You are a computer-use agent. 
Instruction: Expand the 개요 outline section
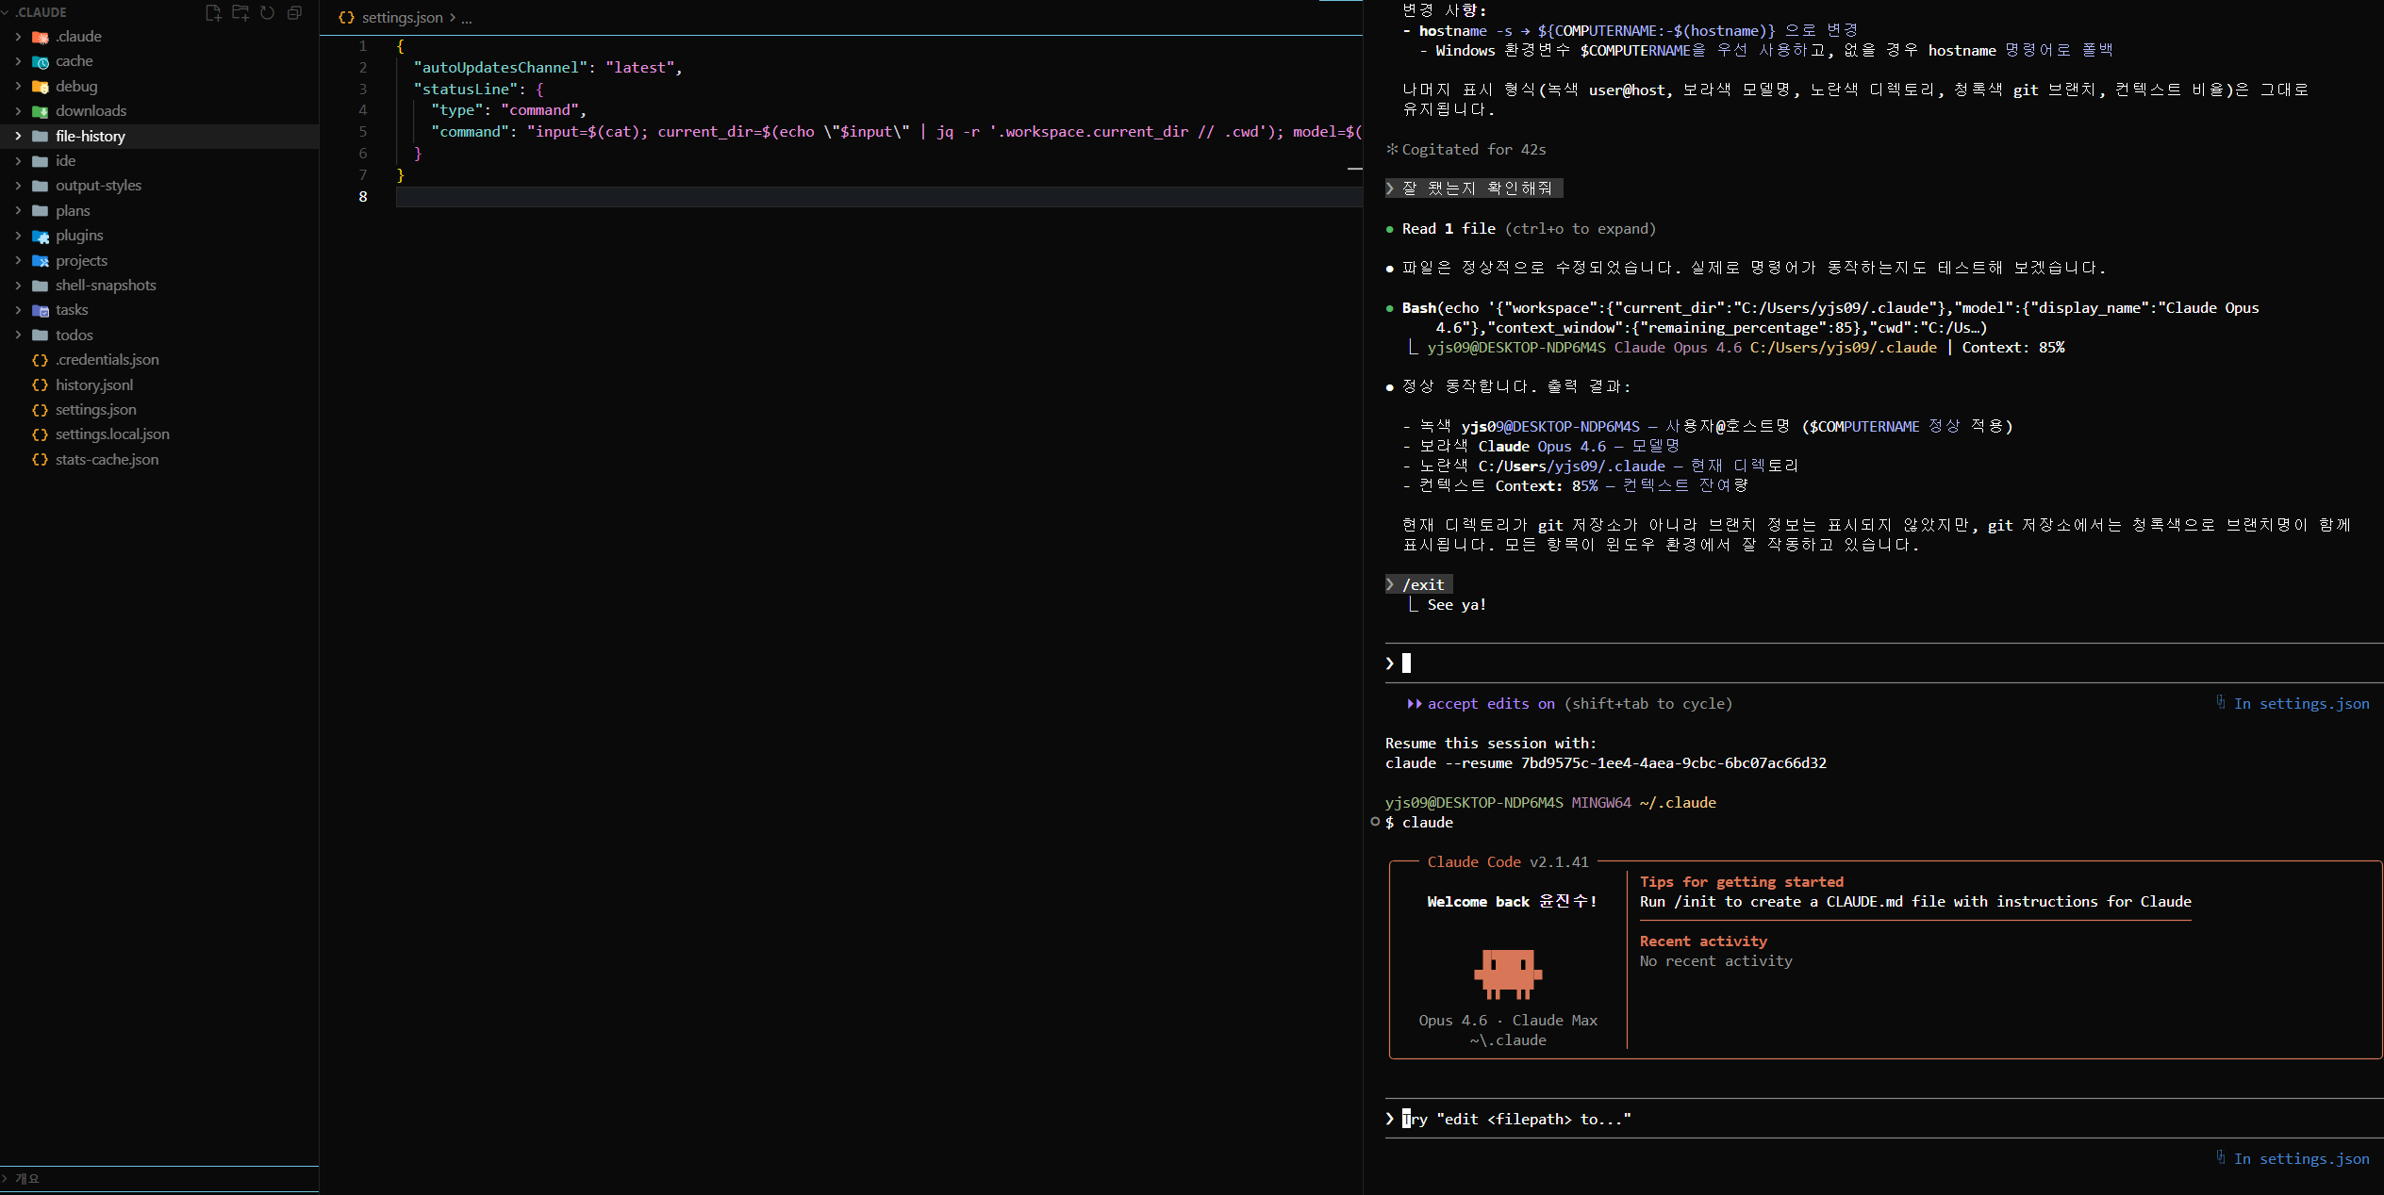(x=27, y=1178)
